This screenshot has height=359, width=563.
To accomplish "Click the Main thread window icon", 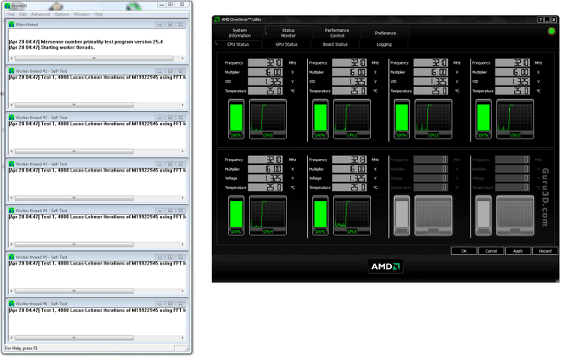I will click(11, 25).
